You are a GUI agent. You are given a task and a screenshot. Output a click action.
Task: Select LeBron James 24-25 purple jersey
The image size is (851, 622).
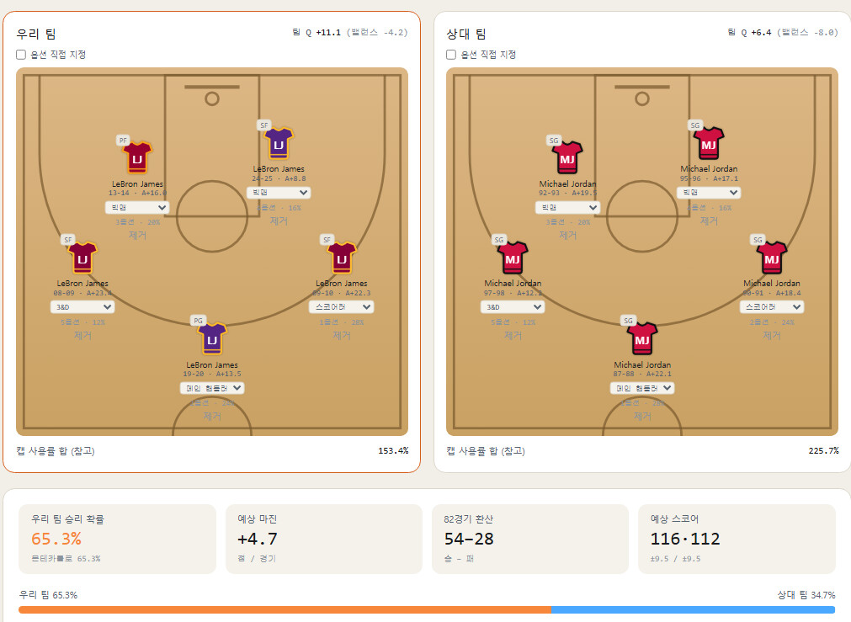pyautogui.click(x=279, y=143)
